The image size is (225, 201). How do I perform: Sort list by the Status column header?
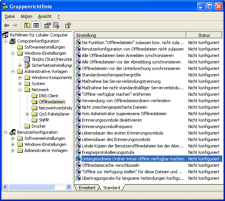click(204, 35)
